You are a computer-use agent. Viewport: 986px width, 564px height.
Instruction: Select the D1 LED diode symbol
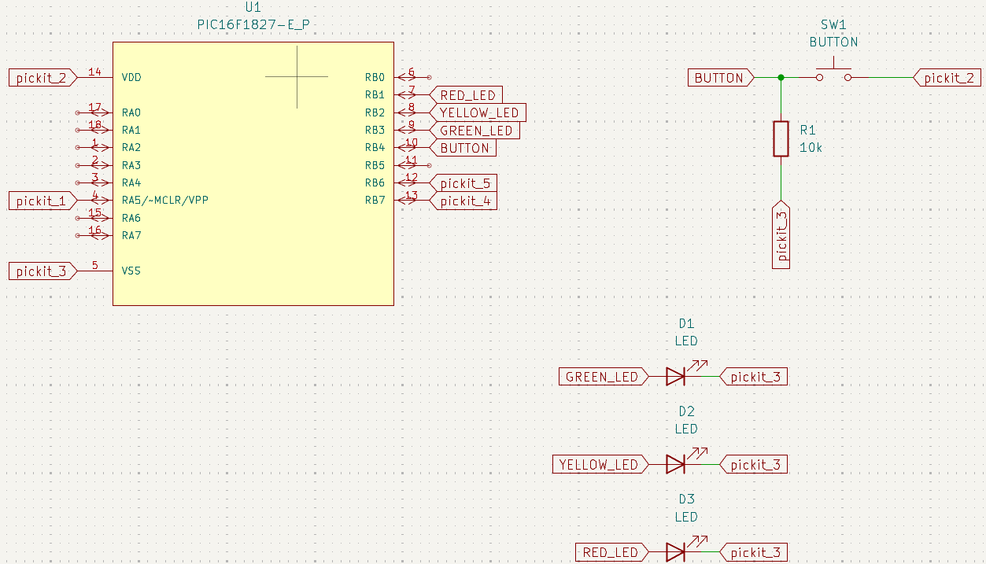pyautogui.click(x=676, y=377)
